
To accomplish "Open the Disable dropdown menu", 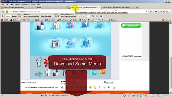I will [5, 20].
